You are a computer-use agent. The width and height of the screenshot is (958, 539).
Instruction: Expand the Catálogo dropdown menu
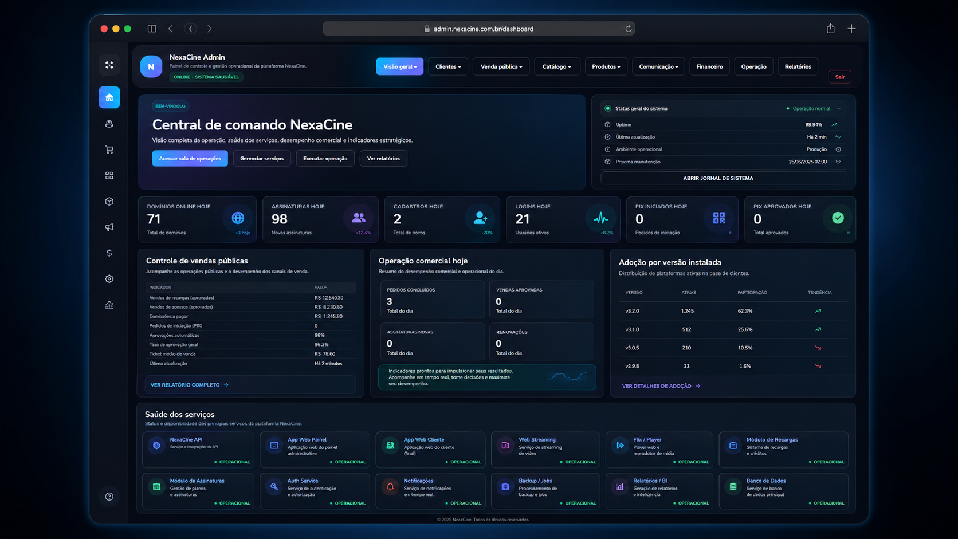point(557,66)
